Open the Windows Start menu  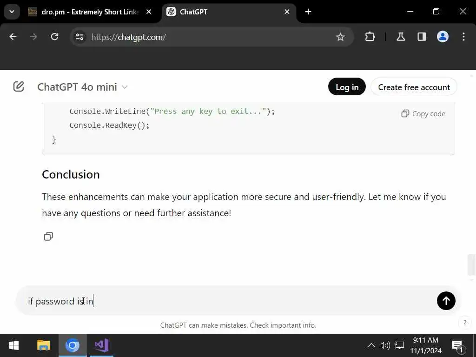pos(13,345)
